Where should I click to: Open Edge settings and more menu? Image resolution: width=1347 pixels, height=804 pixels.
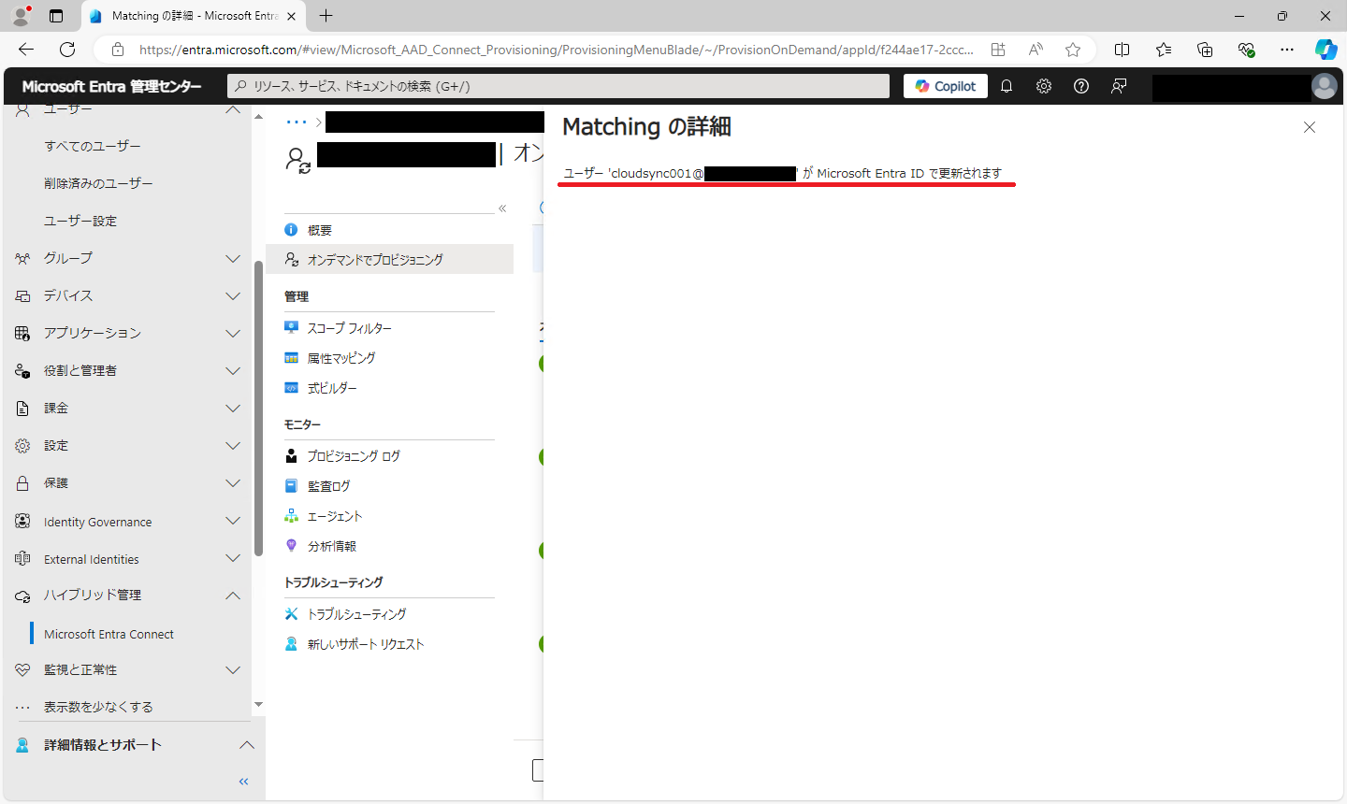pyautogui.click(x=1287, y=50)
